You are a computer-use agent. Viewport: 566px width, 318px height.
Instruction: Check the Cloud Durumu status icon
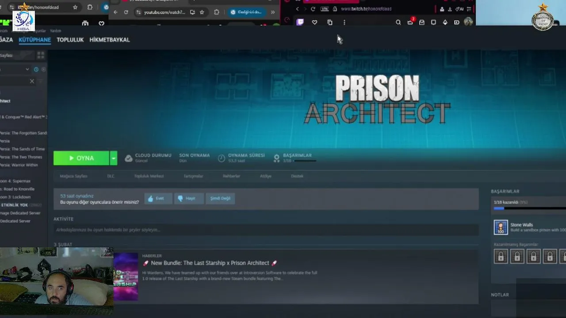click(129, 158)
